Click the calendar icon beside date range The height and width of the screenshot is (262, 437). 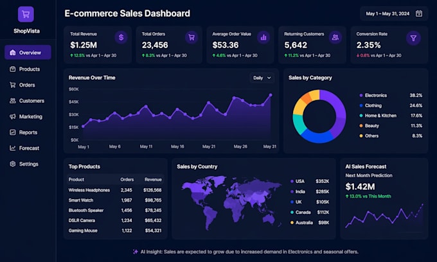pos(418,13)
